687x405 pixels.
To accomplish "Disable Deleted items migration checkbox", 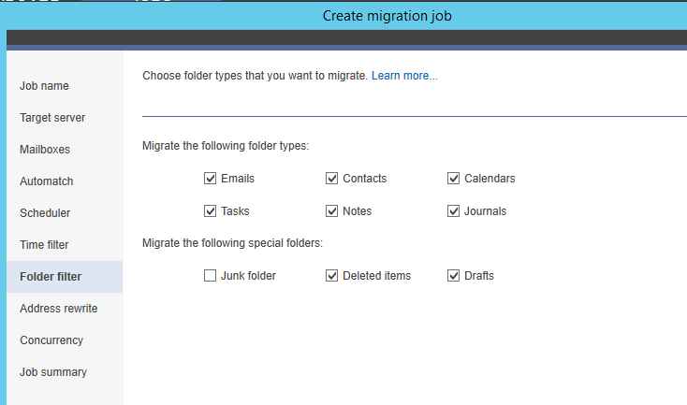I will tap(331, 275).
